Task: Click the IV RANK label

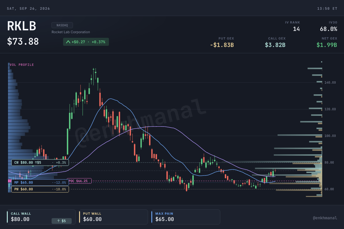Action: click(x=292, y=22)
